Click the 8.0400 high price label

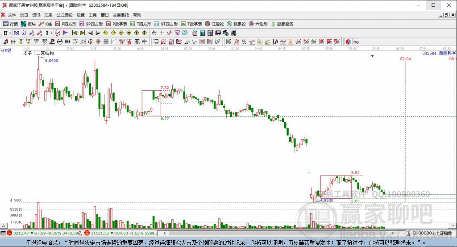pyautogui.click(x=51, y=60)
